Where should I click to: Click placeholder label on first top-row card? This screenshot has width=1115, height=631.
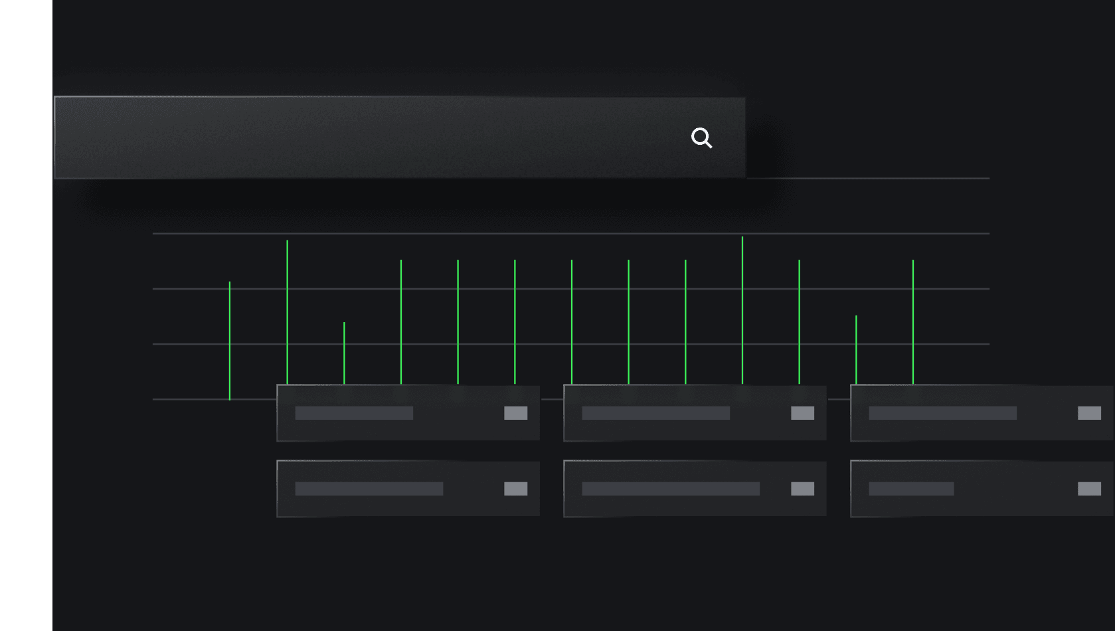pyautogui.click(x=354, y=413)
